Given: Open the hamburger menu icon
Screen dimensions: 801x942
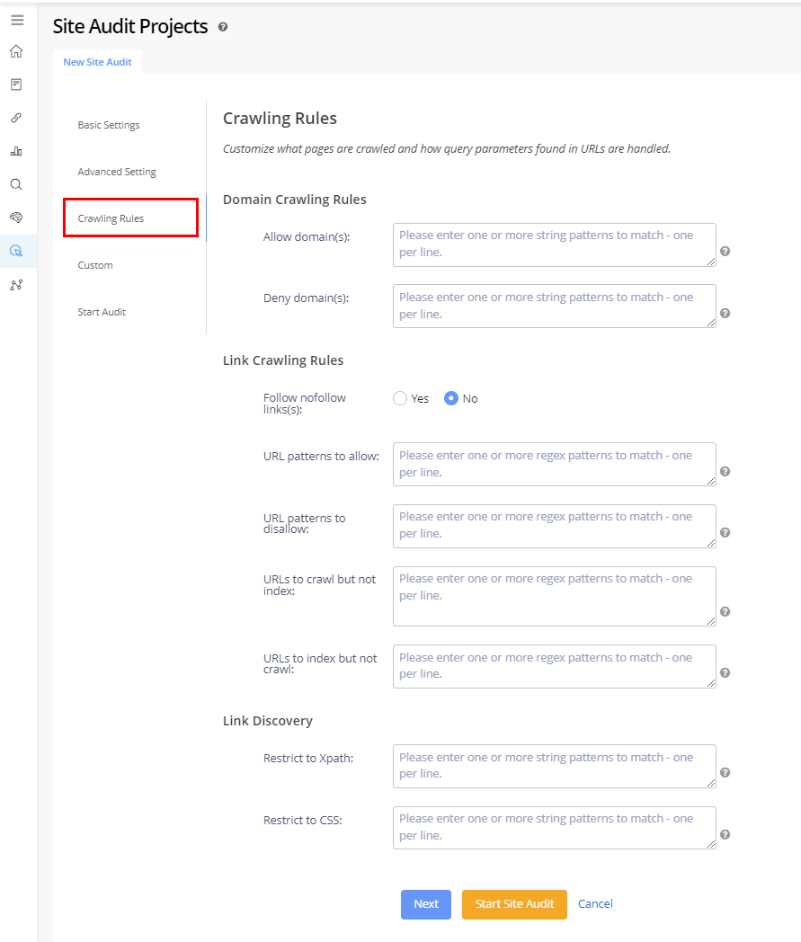Looking at the screenshot, I should (17, 20).
